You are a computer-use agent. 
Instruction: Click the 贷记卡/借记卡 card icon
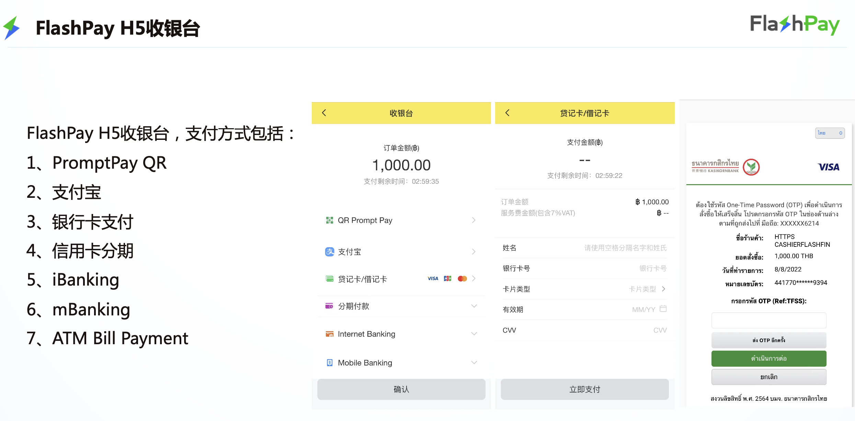point(330,279)
